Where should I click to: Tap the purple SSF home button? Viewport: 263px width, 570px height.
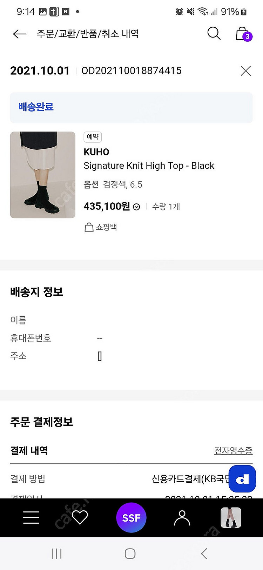click(131, 517)
